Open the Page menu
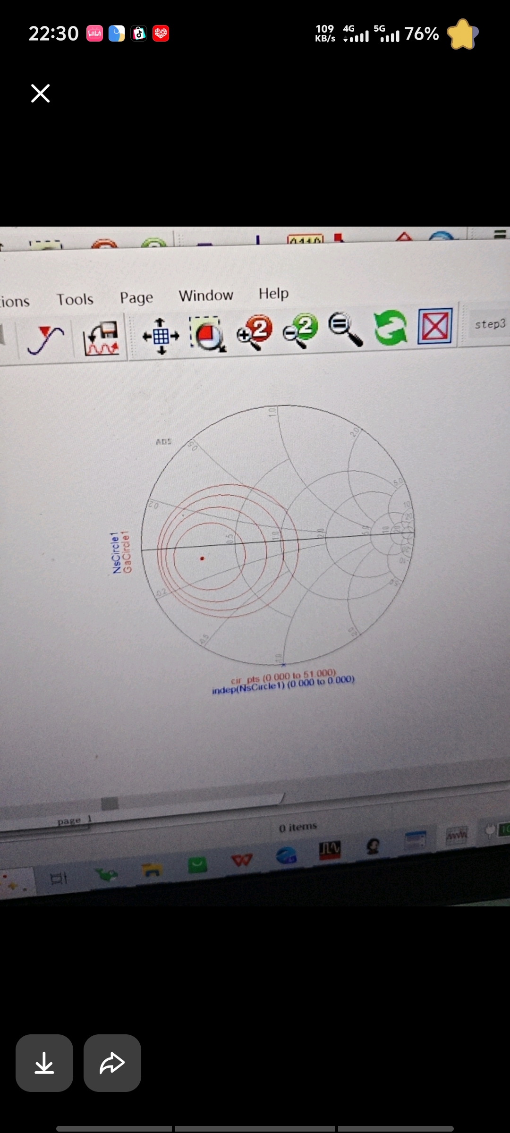 (136, 298)
